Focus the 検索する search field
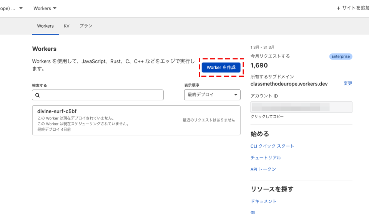Screen dimensions: 369x214 coord(98,95)
